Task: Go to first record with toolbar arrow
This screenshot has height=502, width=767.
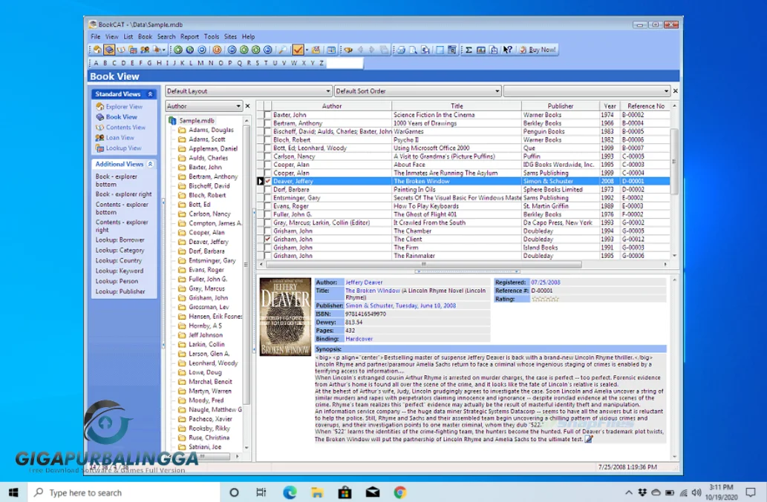Action: 232,50
